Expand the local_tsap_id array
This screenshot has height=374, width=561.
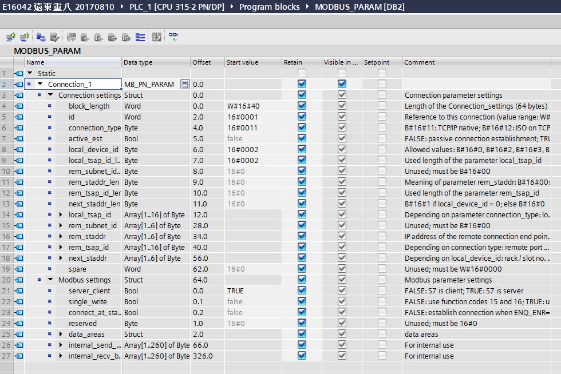pyautogui.click(x=61, y=215)
